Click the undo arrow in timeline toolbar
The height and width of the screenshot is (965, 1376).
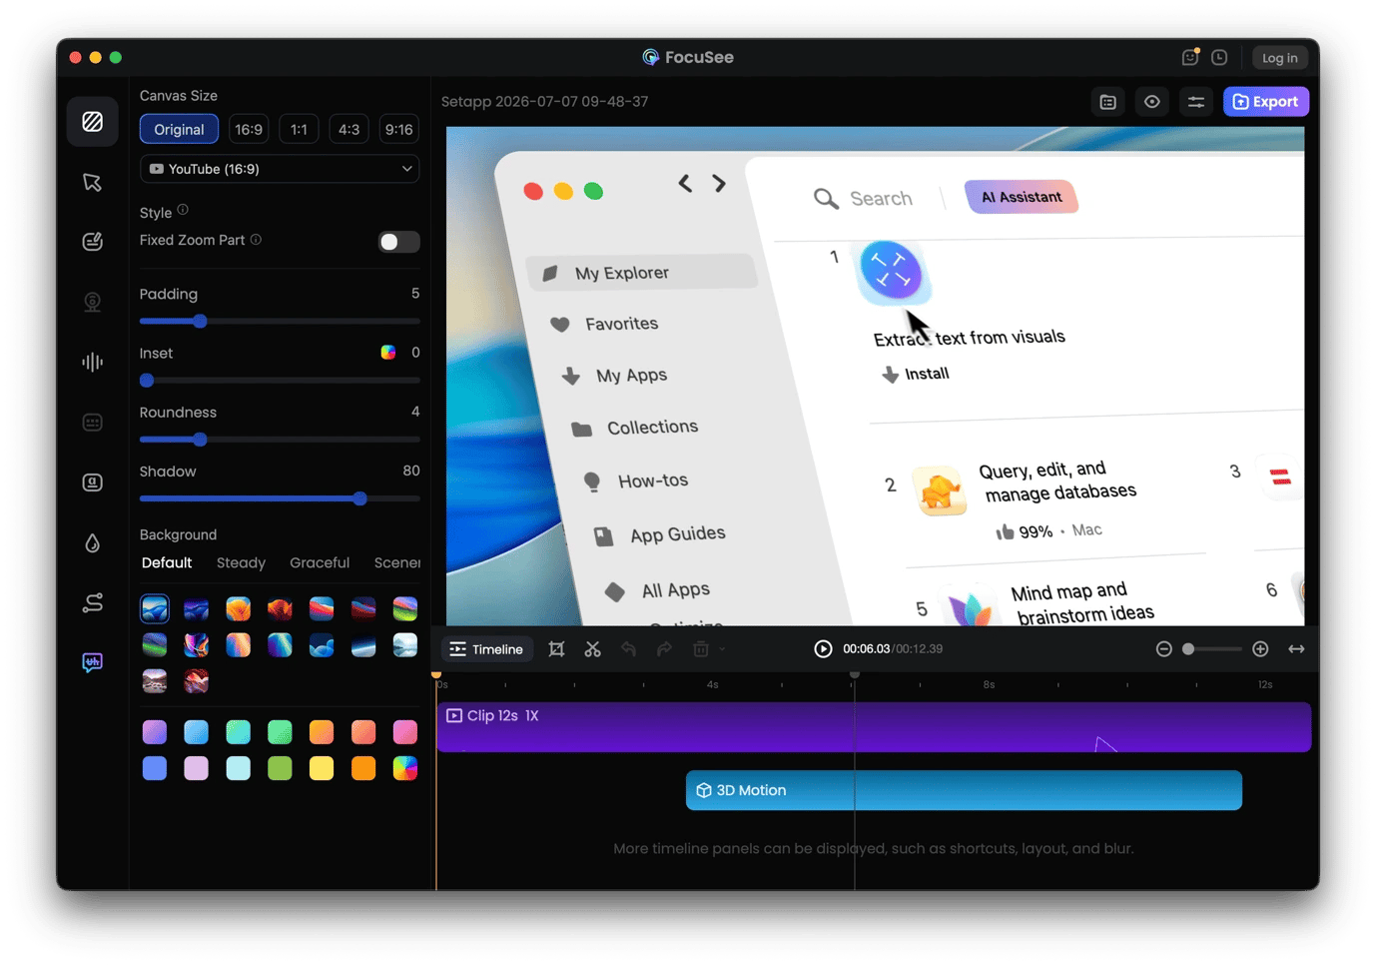[628, 649]
